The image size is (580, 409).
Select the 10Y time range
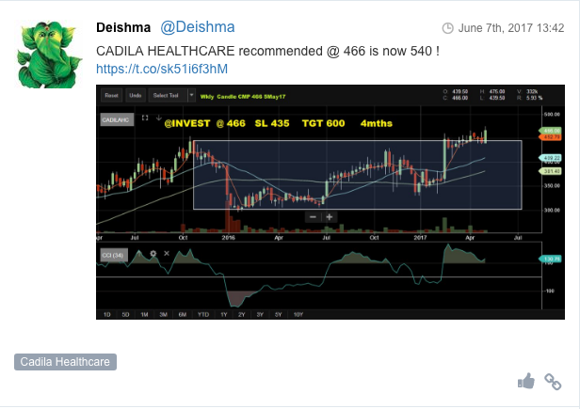click(x=298, y=314)
